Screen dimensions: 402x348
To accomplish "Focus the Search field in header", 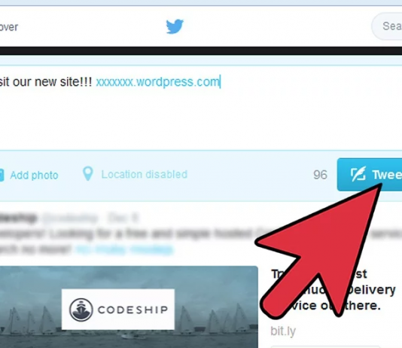I will pos(387,26).
